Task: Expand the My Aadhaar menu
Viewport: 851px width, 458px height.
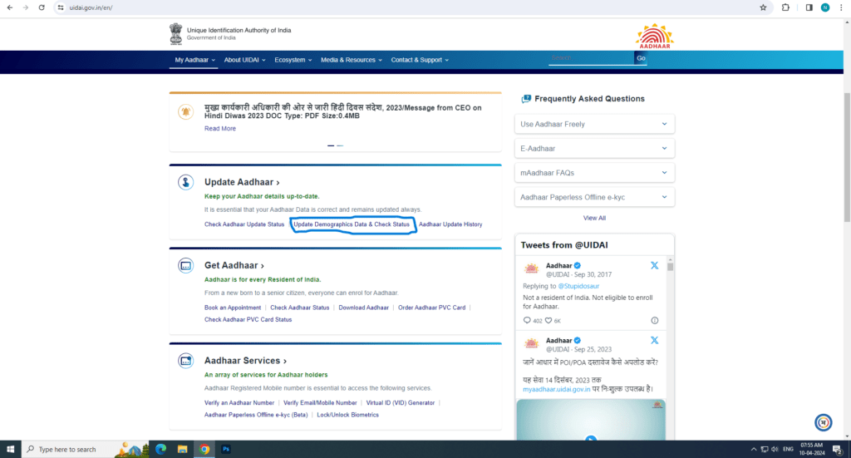Action: pyautogui.click(x=194, y=60)
